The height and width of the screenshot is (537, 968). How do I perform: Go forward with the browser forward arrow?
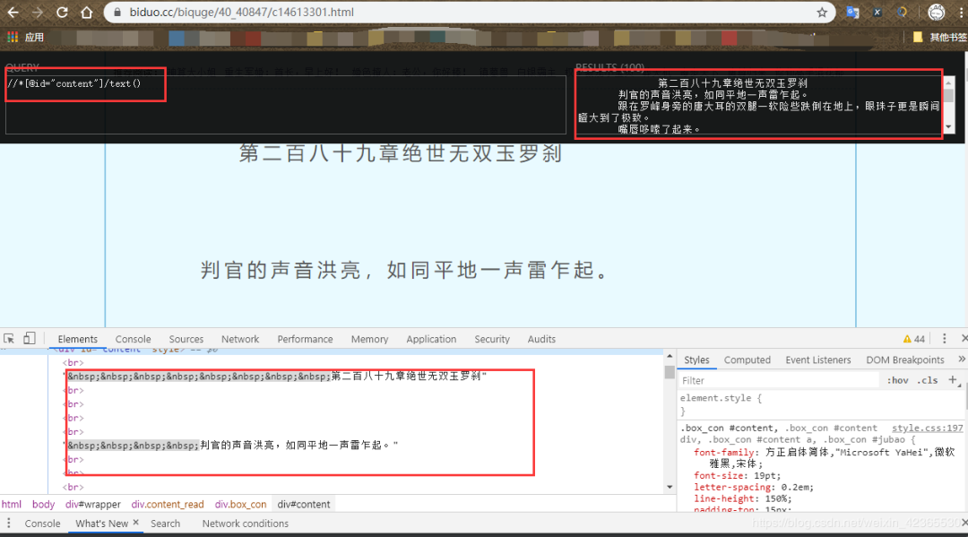[x=37, y=13]
